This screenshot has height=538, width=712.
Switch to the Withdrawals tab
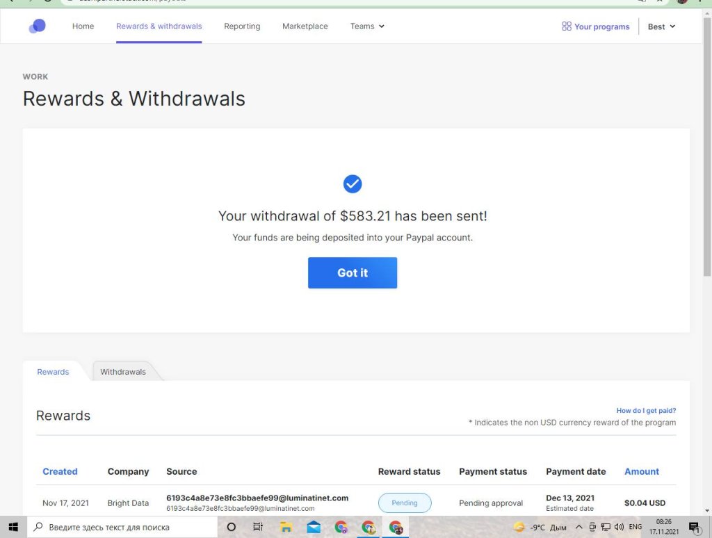pos(123,372)
